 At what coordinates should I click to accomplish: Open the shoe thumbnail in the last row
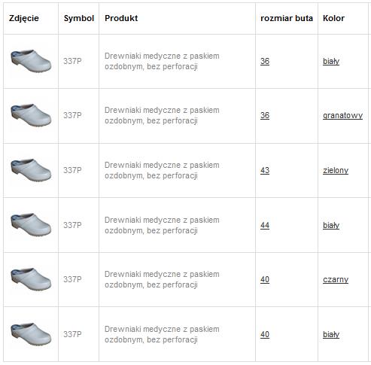pyautogui.click(x=31, y=334)
